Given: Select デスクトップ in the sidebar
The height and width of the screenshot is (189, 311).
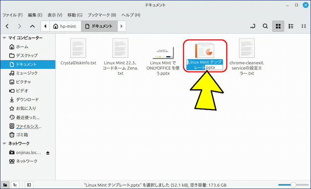Looking at the screenshot, I should coord(28,55).
